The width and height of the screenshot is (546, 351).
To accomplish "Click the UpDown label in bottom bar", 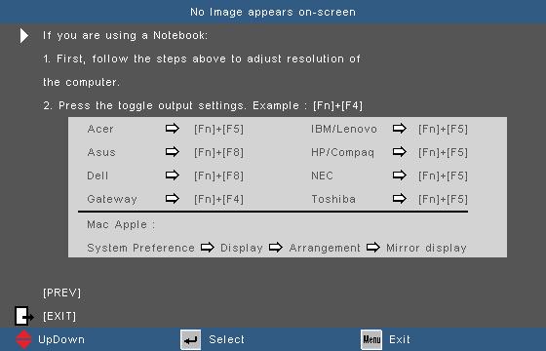I will point(61,339).
